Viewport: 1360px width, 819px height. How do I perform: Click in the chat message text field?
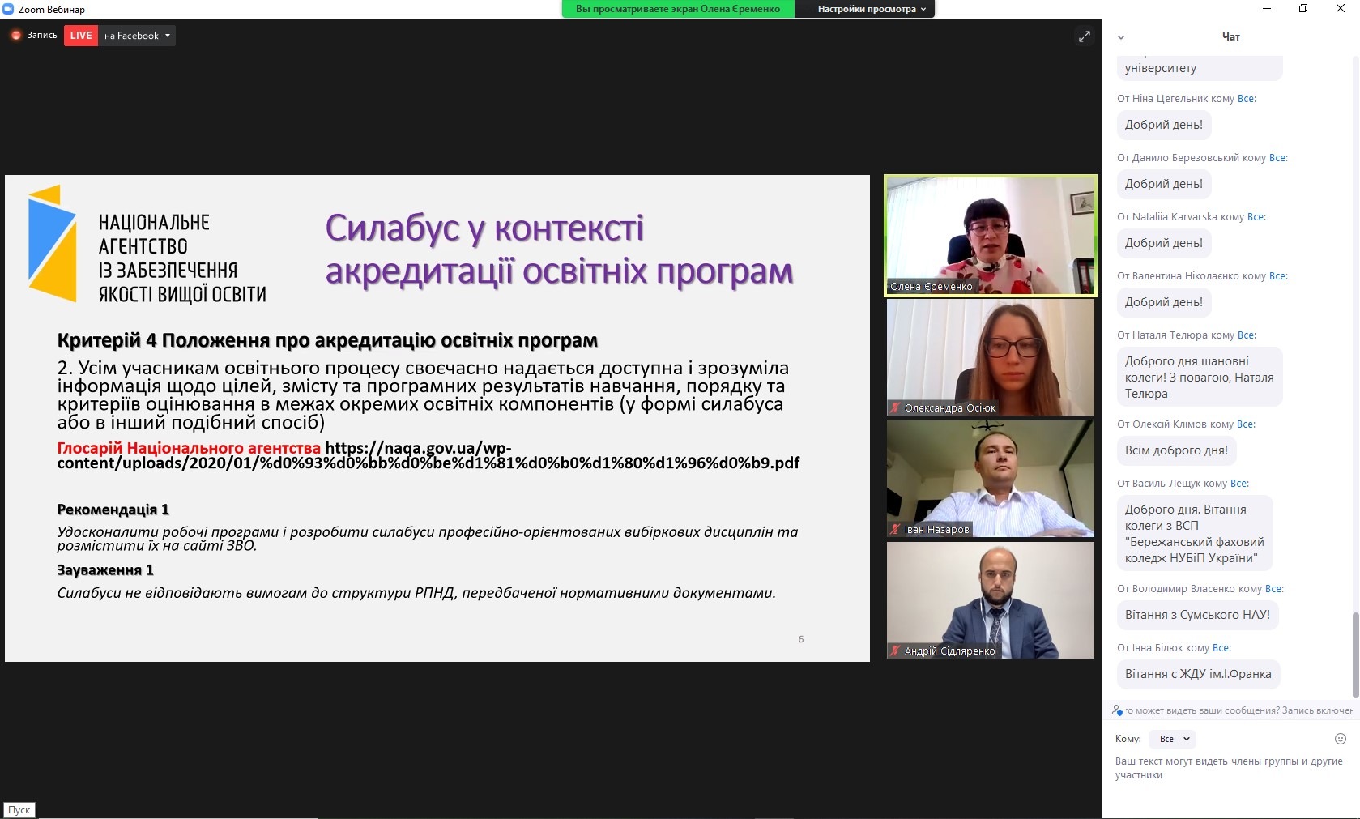[x=1228, y=768]
